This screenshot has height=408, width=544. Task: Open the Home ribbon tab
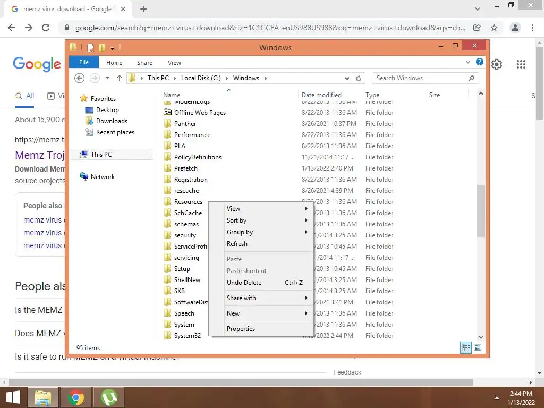pyautogui.click(x=114, y=63)
